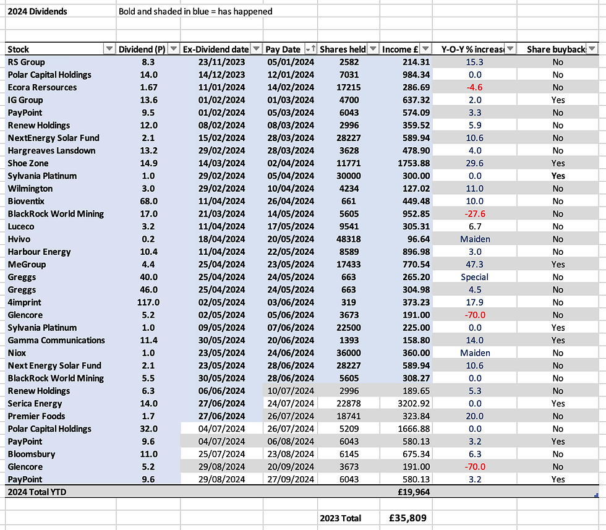Open the sorted Pay Date filter button
606x530 pixels.
click(x=310, y=49)
